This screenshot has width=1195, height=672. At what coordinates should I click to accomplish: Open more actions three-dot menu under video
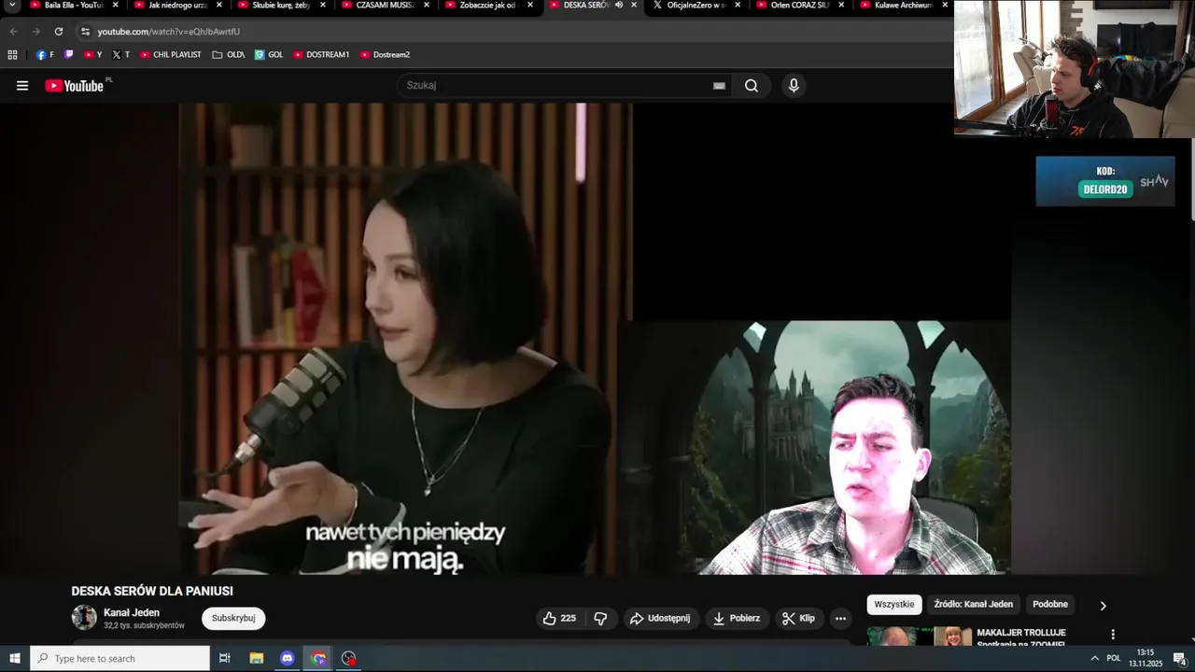(840, 619)
